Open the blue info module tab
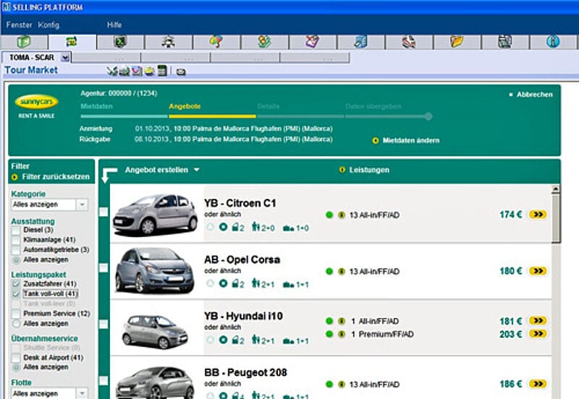 [x=553, y=42]
